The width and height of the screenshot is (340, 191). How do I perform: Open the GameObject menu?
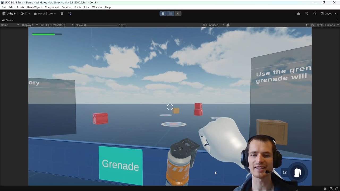(x=34, y=7)
